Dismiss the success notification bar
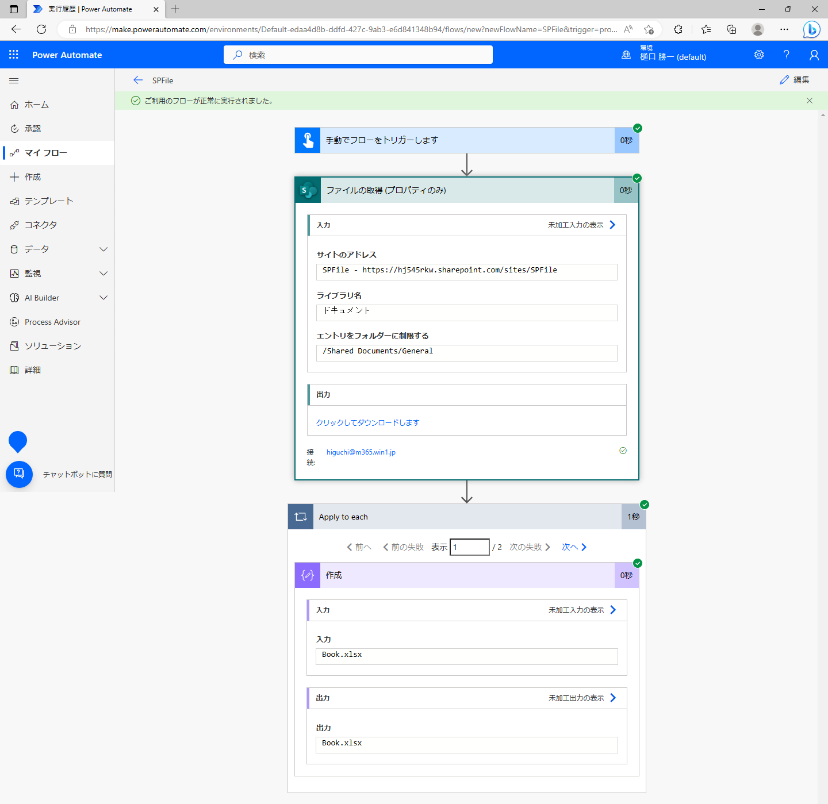Viewport: 828px width, 804px height. (x=810, y=101)
